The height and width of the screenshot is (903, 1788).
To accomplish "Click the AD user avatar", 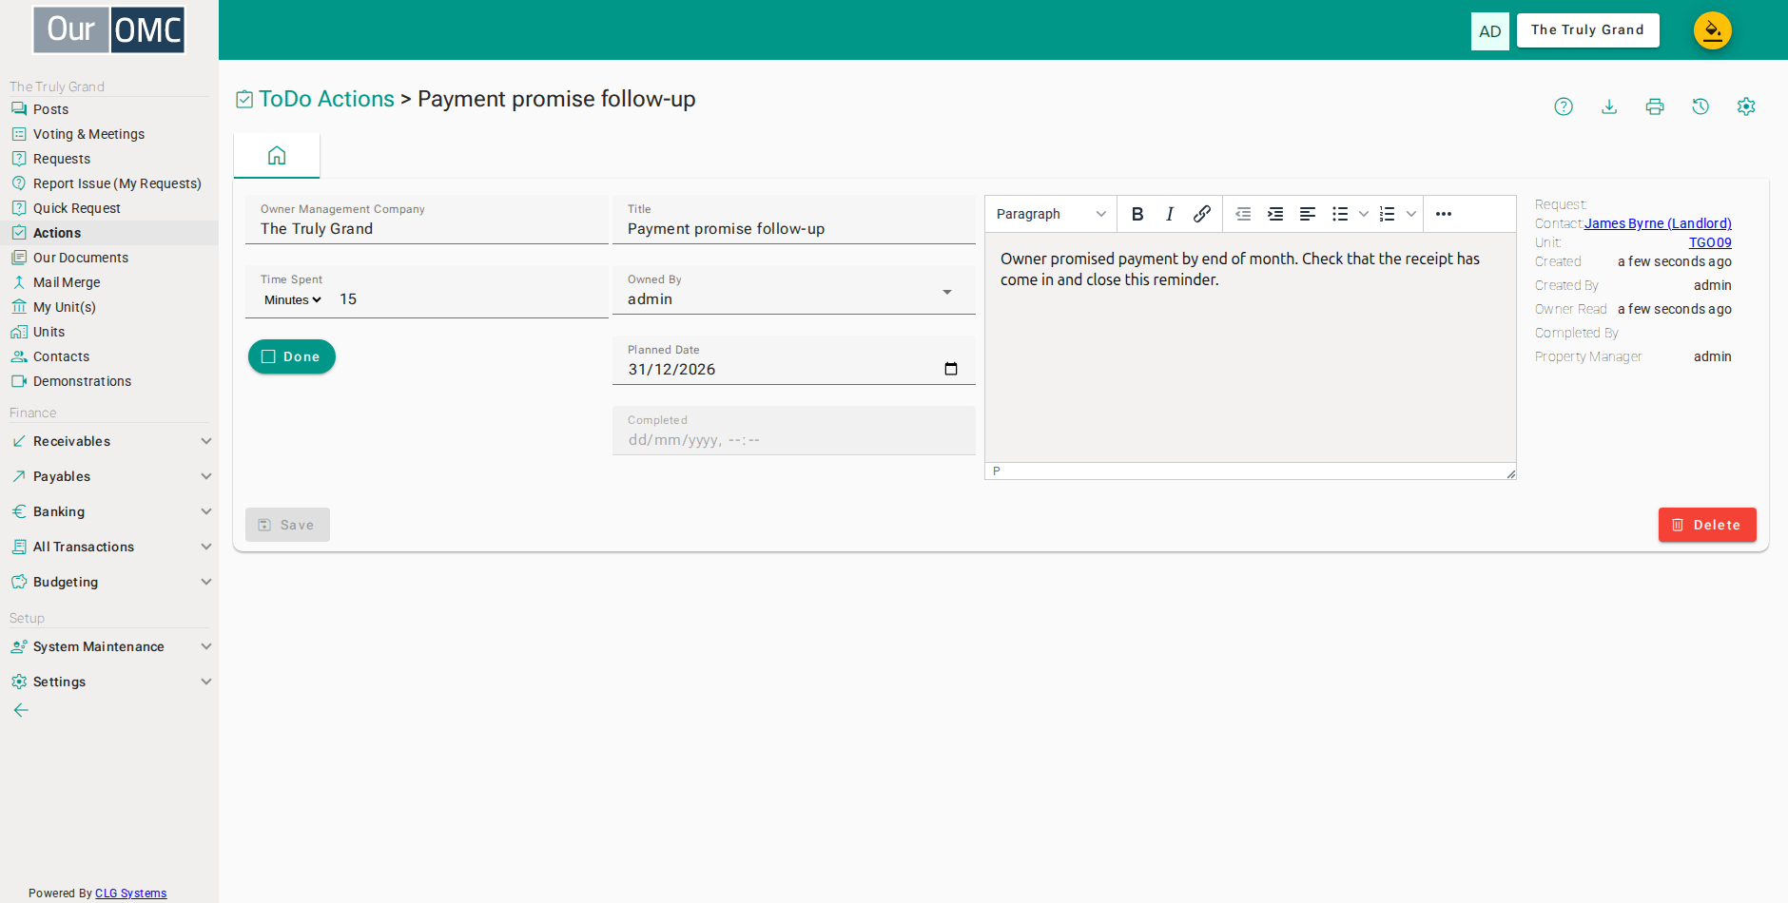I will point(1490,31).
